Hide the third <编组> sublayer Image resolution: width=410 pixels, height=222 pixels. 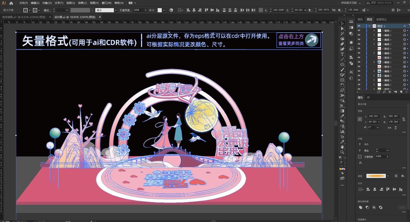(359, 39)
